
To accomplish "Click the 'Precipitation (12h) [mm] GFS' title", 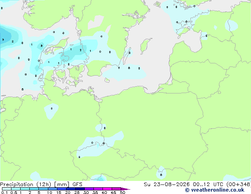I will tap(41, 184).
